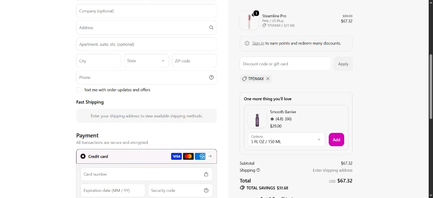Remove the TPDMAX discount code
Screen dimensions: 433x198
click(268, 79)
